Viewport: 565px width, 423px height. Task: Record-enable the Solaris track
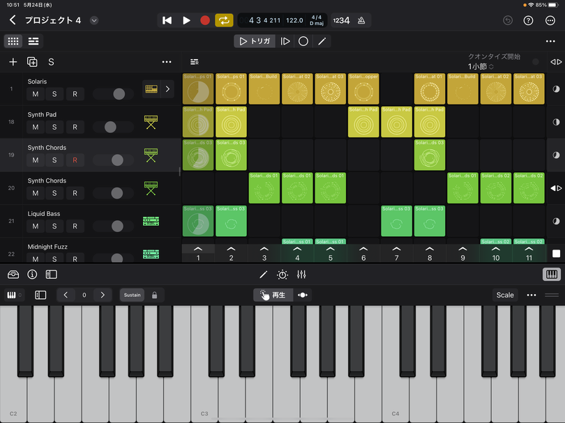[x=75, y=94]
